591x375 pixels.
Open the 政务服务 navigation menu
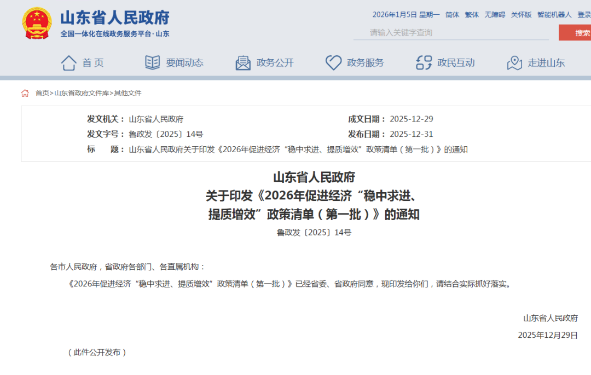(365, 63)
